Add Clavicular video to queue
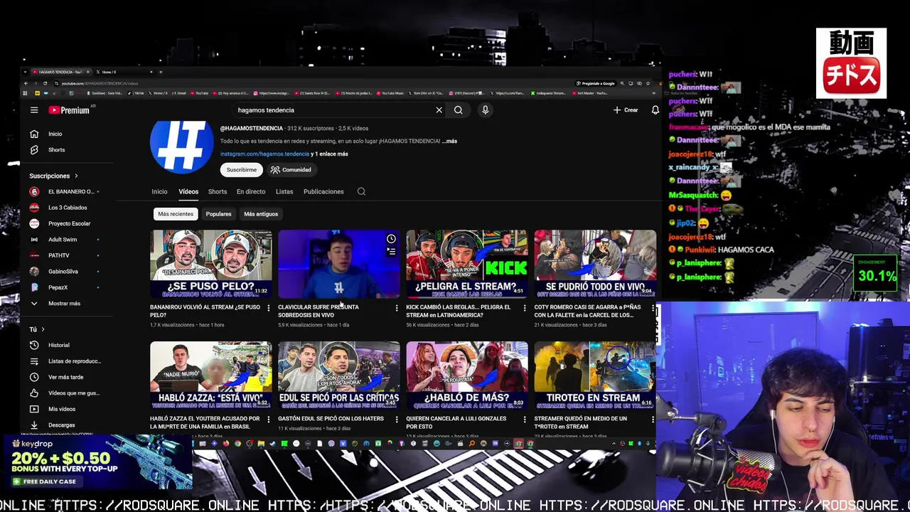 coord(391,251)
